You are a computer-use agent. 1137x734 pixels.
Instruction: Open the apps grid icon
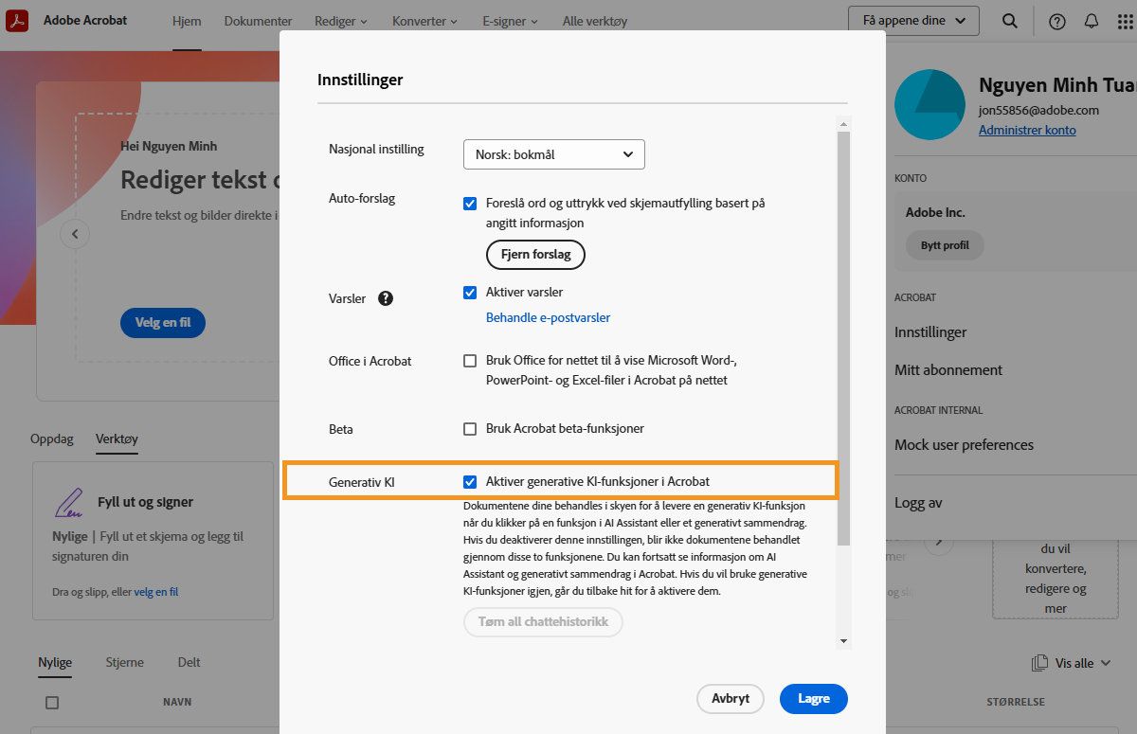tap(1126, 21)
